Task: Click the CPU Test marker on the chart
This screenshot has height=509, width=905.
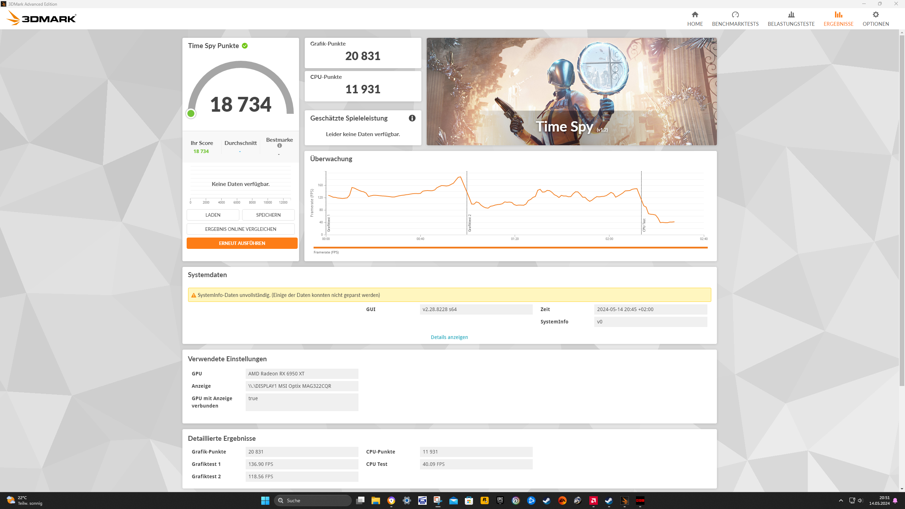Action: tap(644, 225)
